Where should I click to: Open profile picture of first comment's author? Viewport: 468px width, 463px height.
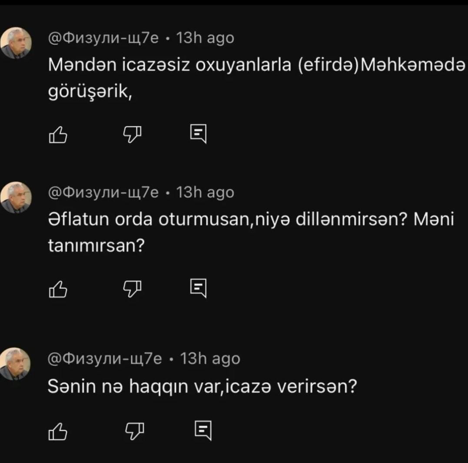click(x=16, y=43)
